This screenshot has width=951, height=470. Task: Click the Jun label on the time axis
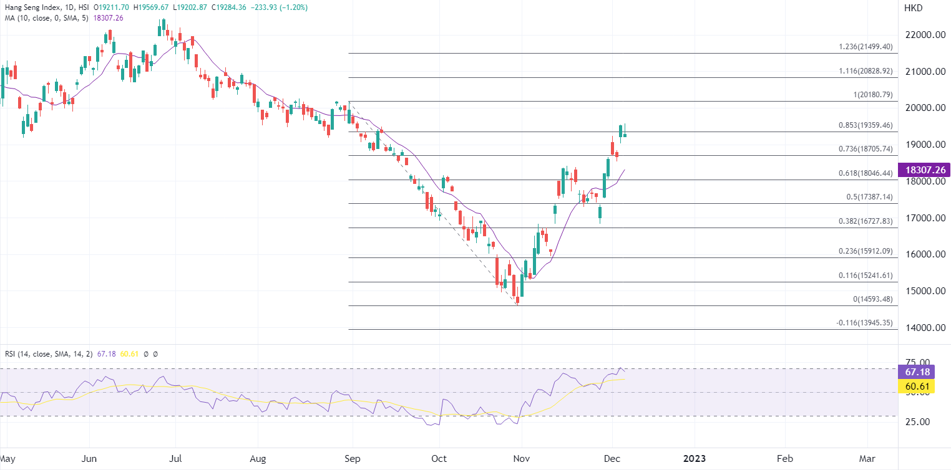90,459
